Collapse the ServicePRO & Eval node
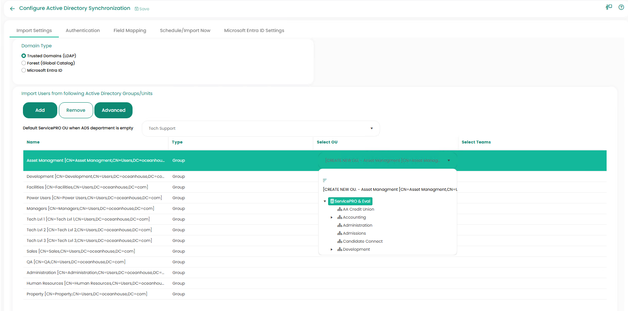 click(325, 201)
